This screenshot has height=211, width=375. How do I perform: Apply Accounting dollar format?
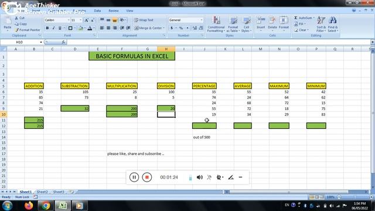172,28
